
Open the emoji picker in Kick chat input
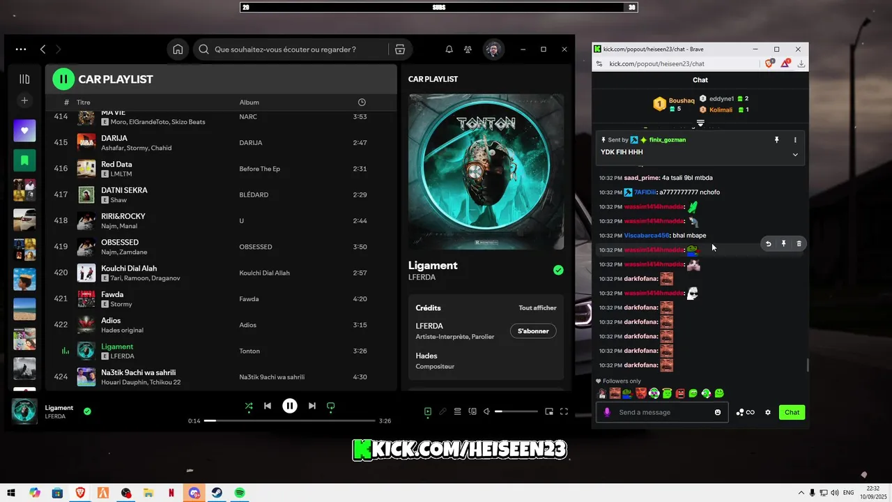(718, 412)
